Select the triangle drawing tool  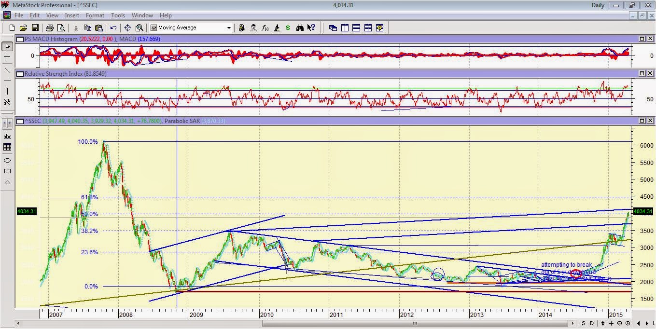(7, 182)
